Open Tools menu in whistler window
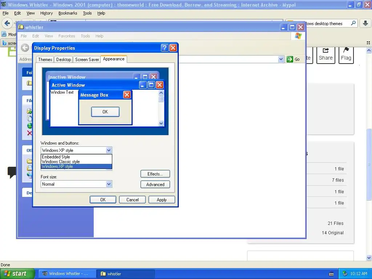 85,36
